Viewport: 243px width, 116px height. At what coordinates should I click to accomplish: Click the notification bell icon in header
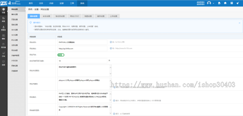pos(219,3)
